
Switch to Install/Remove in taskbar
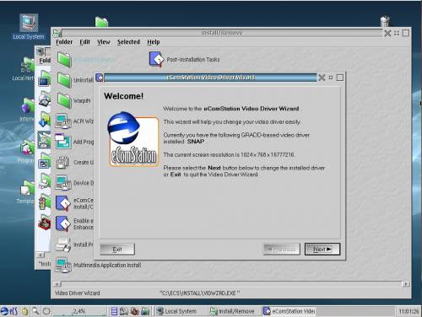click(x=232, y=311)
